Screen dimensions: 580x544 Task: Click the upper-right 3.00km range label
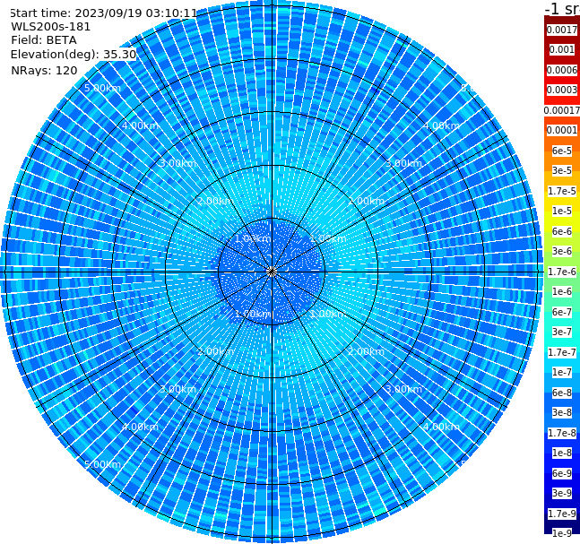point(404,163)
